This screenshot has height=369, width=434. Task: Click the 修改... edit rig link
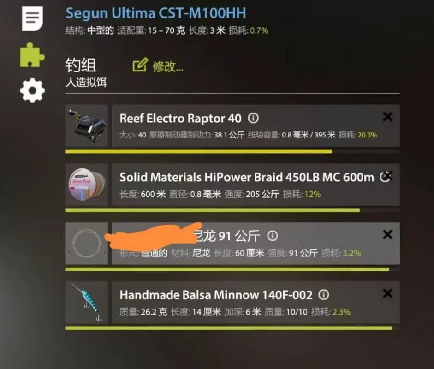coord(168,66)
